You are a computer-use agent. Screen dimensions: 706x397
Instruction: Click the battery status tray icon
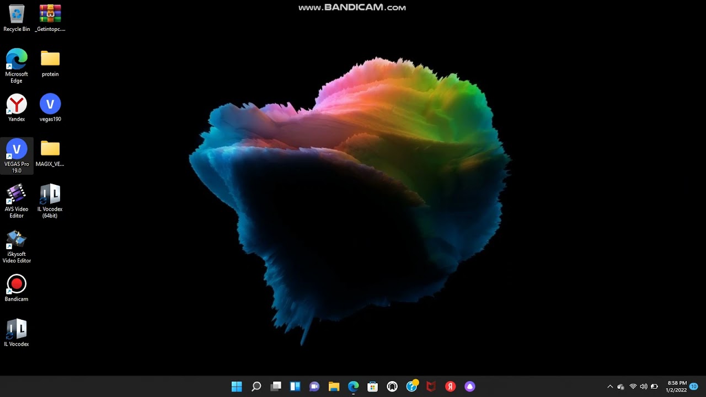655,387
